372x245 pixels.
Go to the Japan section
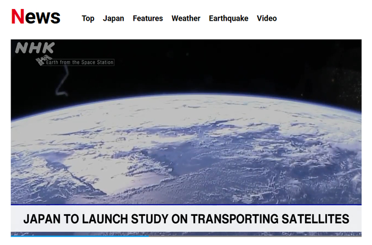click(113, 18)
